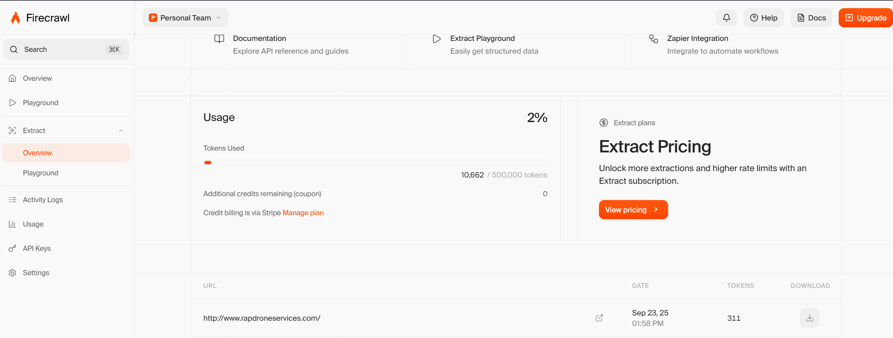Click the Extract Playground play icon
Image resolution: width=893 pixels, height=338 pixels.
click(x=436, y=39)
